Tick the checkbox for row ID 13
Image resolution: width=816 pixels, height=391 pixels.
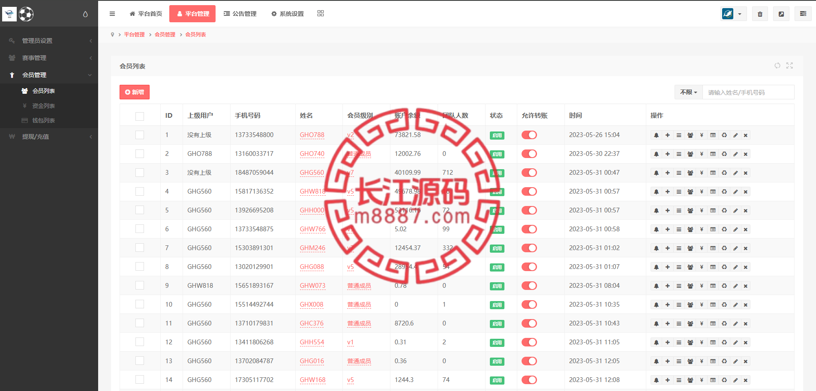point(140,361)
